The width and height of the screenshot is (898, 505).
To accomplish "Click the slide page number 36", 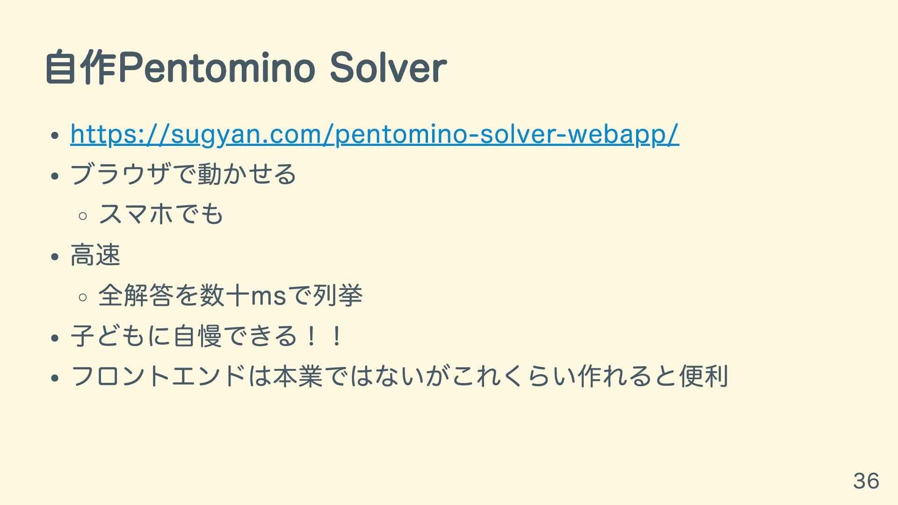I will coord(866,481).
